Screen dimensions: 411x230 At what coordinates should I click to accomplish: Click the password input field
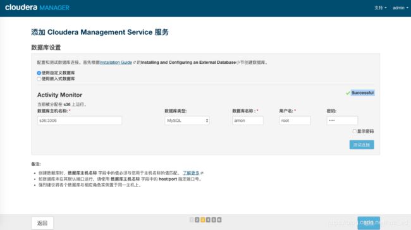point(342,121)
